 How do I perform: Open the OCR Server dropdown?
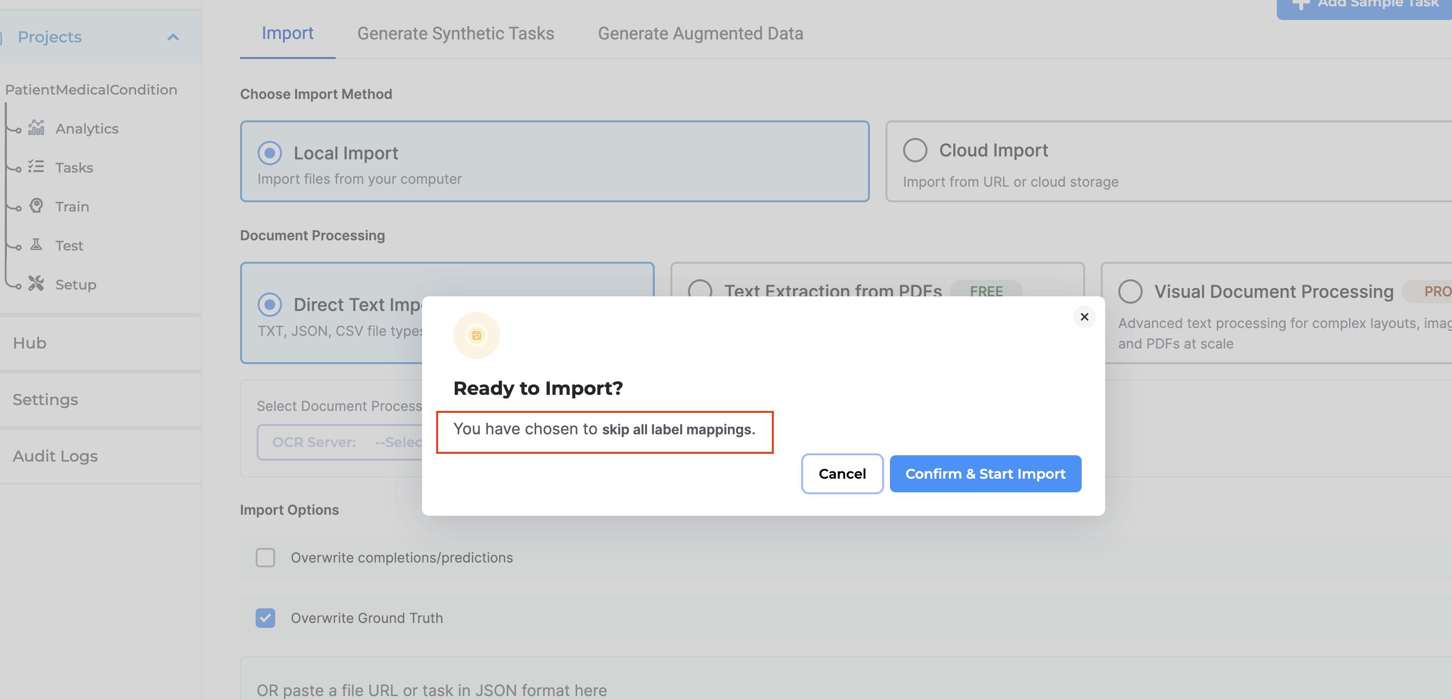tap(341, 442)
